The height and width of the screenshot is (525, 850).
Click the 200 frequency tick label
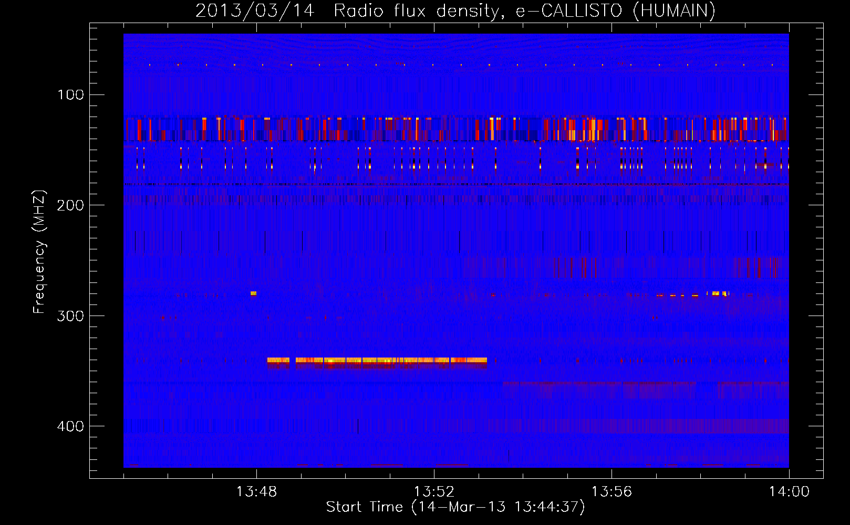pos(71,205)
